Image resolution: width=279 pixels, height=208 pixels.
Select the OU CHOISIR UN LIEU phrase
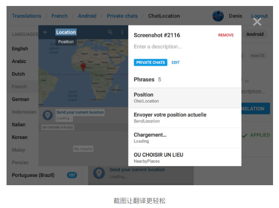[x=185, y=157]
